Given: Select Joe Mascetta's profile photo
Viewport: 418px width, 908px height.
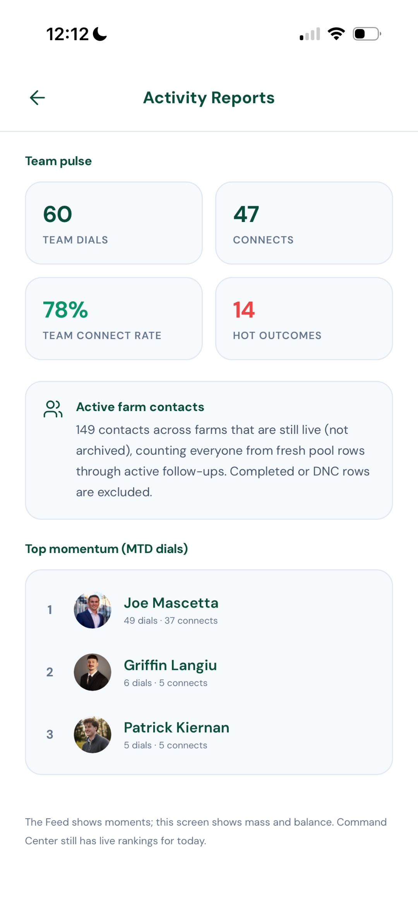Looking at the screenshot, I should tap(93, 610).
